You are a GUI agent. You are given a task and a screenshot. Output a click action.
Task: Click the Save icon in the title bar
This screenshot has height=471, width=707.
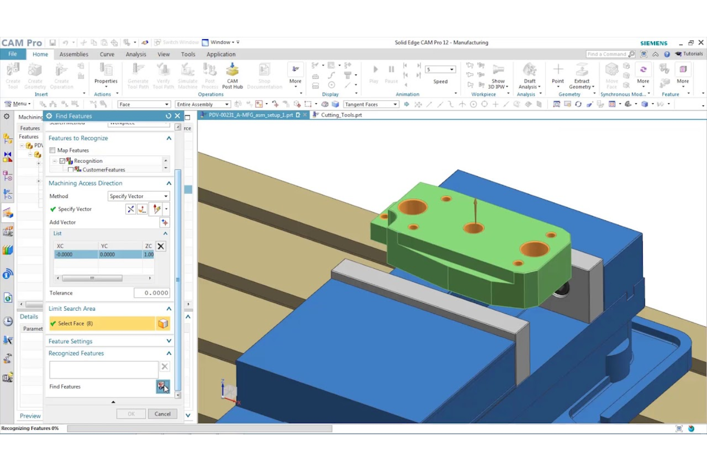tap(53, 42)
